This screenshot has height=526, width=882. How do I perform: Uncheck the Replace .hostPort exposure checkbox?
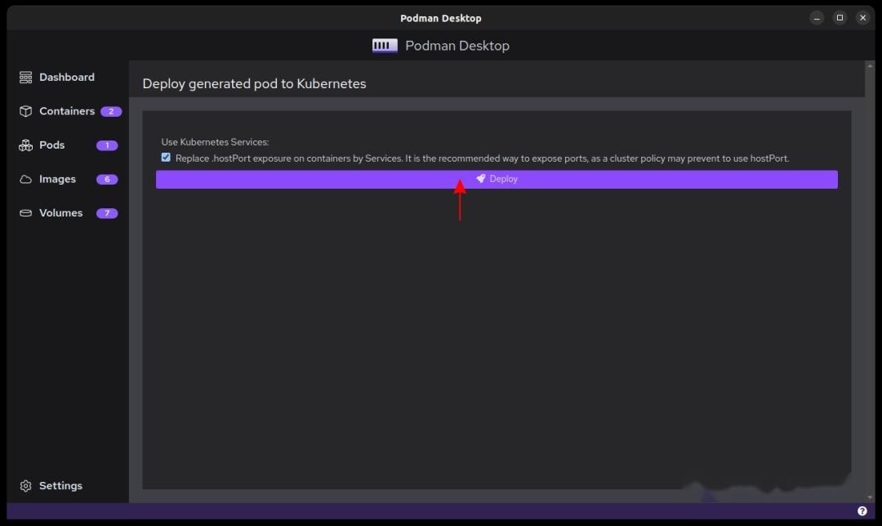coord(166,157)
